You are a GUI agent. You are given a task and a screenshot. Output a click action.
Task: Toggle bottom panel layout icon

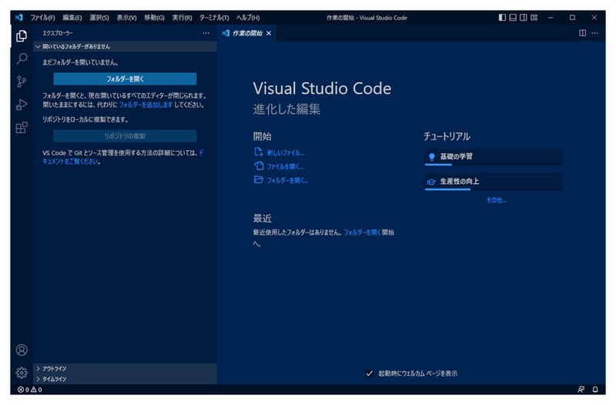click(513, 18)
